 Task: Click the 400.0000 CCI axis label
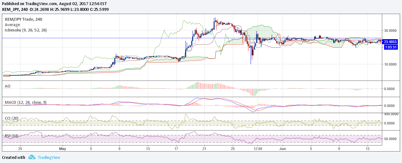tap(391, 114)
